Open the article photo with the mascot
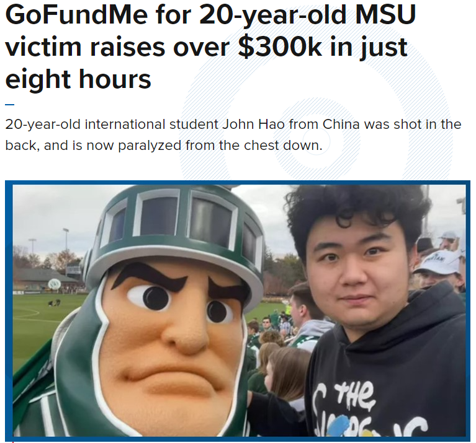This screenshot has height=443, width=476. 238,310
